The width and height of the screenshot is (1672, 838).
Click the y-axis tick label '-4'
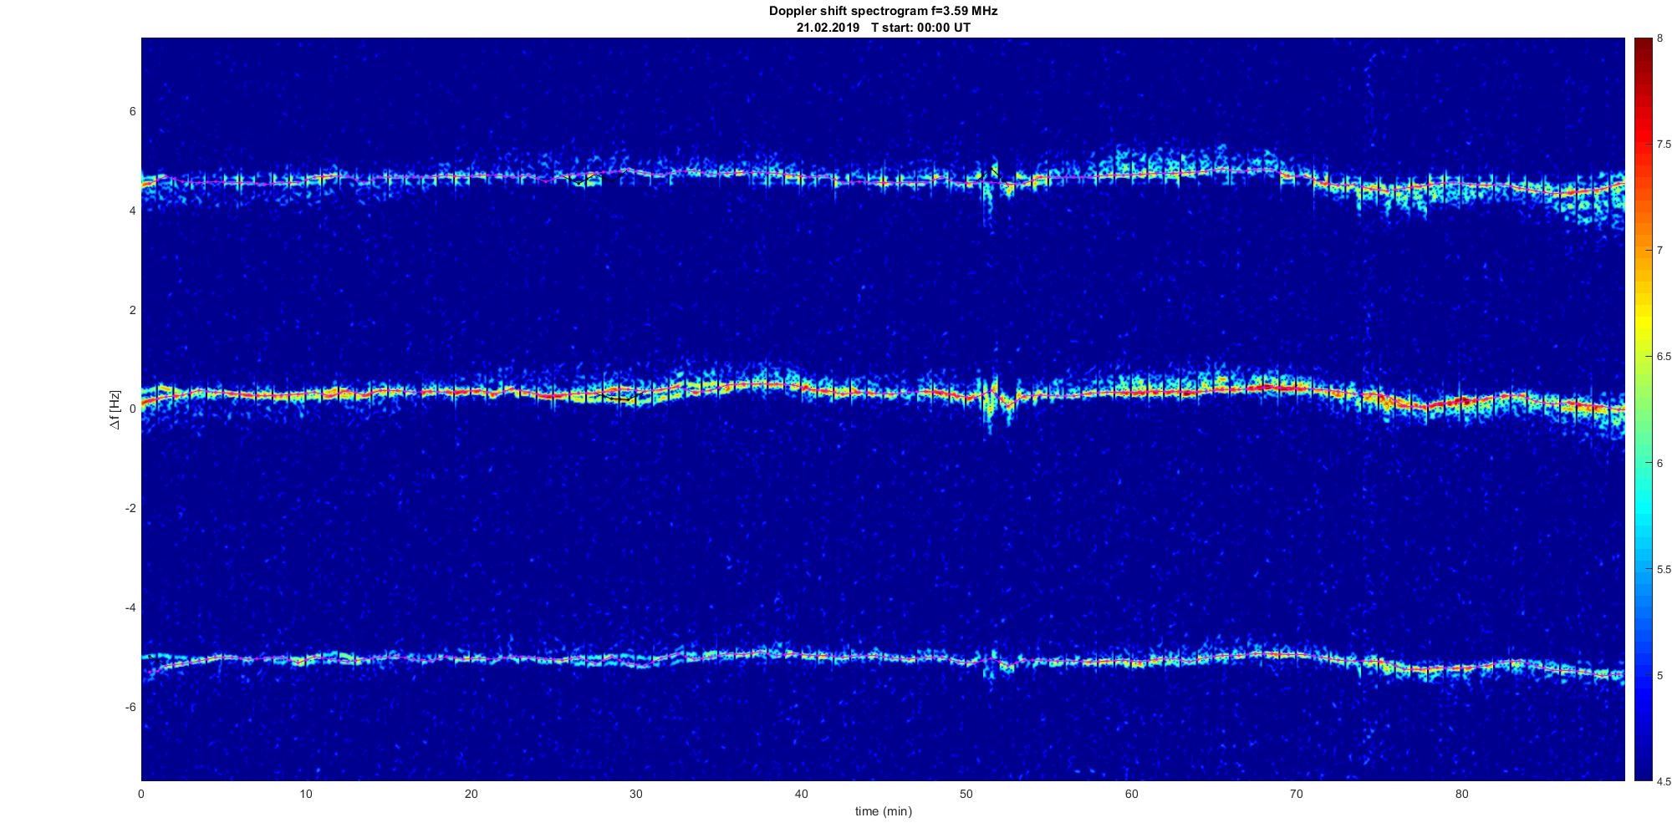point(130,607)
